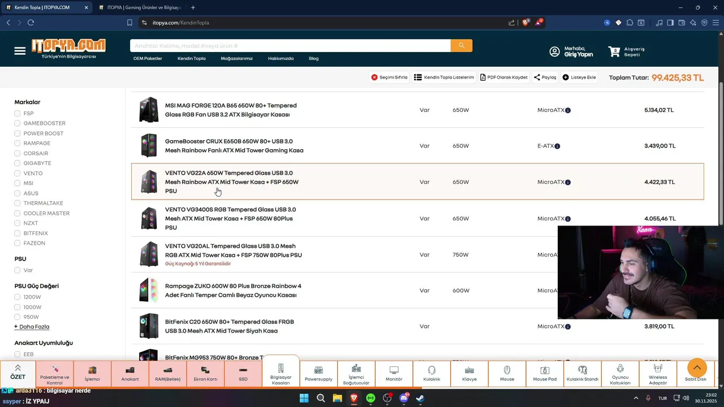Viewport: 724px width, 407px height.
Task: Select the Mouse Pad category icon
Action: click(545, 373)
